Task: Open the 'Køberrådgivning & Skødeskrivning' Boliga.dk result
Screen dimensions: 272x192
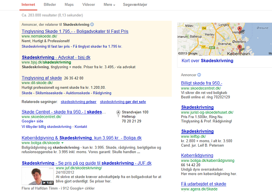Action: click(x=81, y=138)
